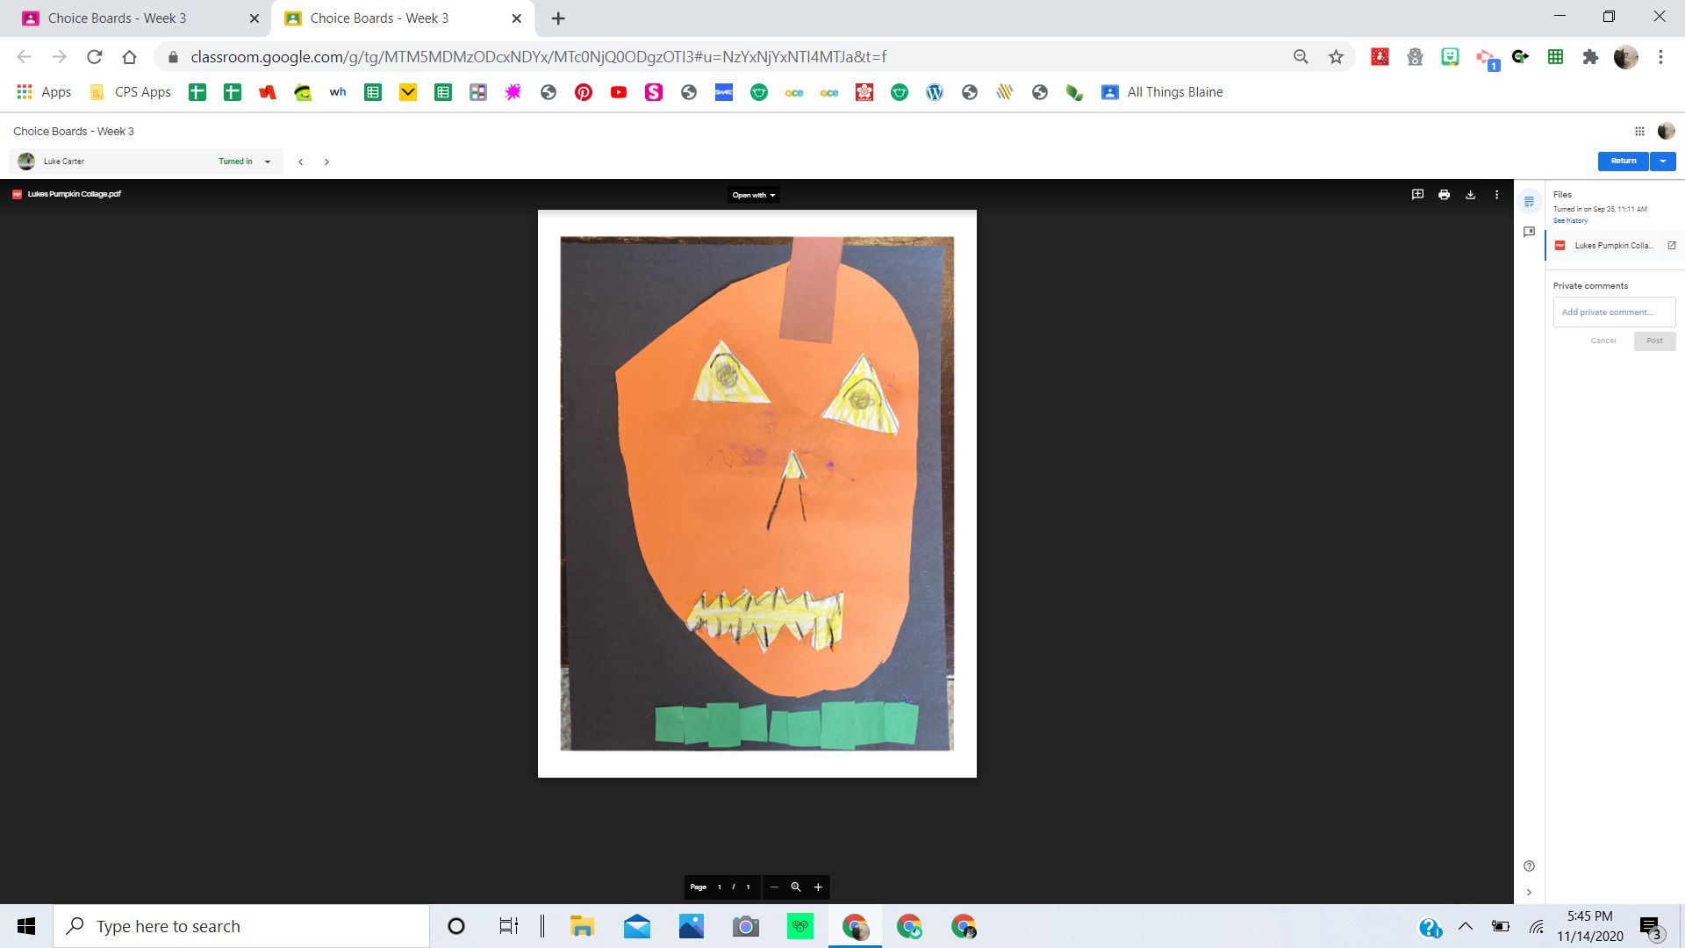
Task: Open the See history link
Action: pos(1570,221)
